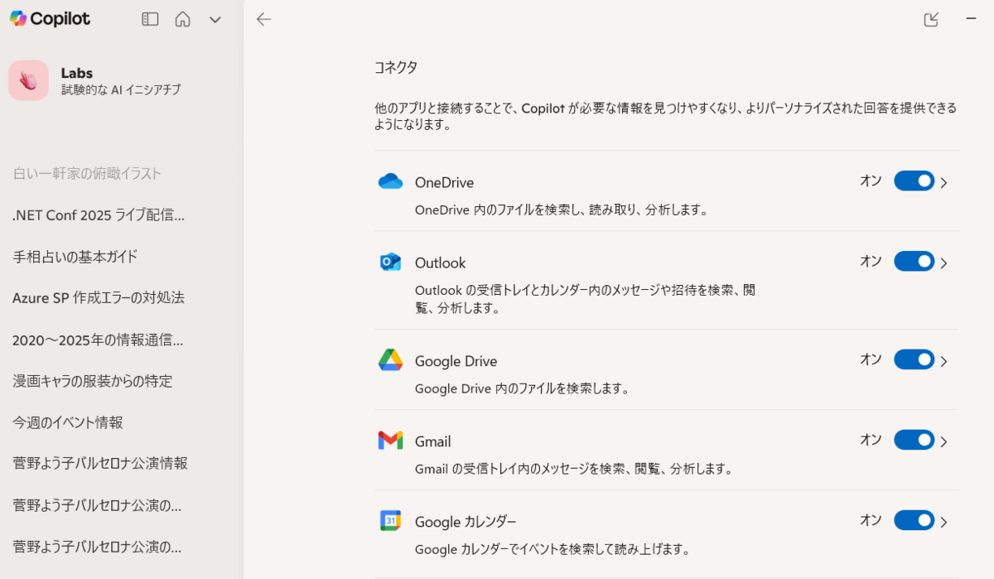Expand the chevron dropdown beside home icon

[215, 20]
